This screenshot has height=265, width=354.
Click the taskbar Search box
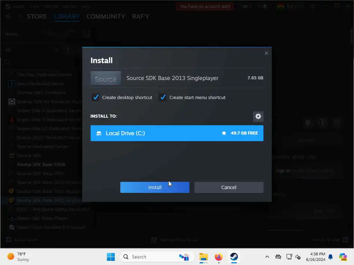[157, 257]
